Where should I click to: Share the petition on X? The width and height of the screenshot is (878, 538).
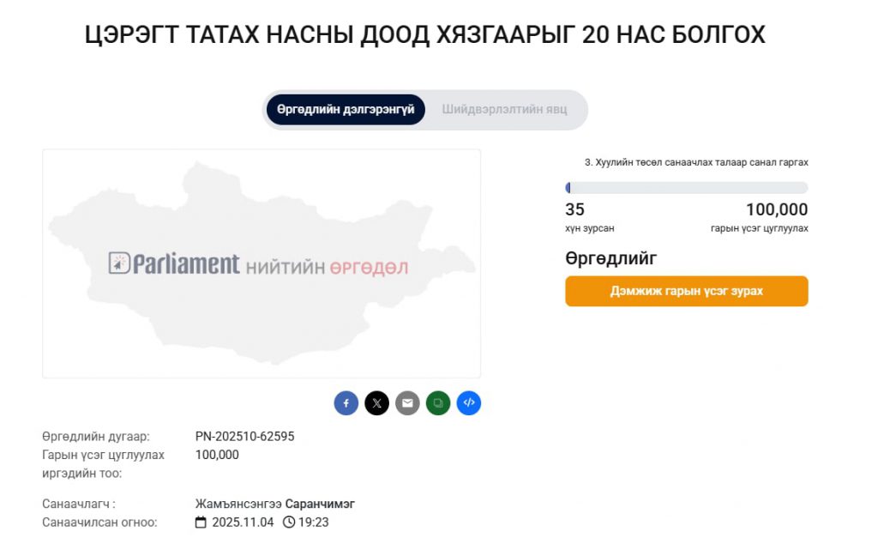click(x=376, y=403)
